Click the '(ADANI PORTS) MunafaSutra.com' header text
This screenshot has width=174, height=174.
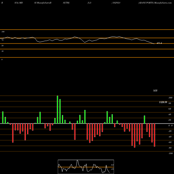(x=155, y=3)
